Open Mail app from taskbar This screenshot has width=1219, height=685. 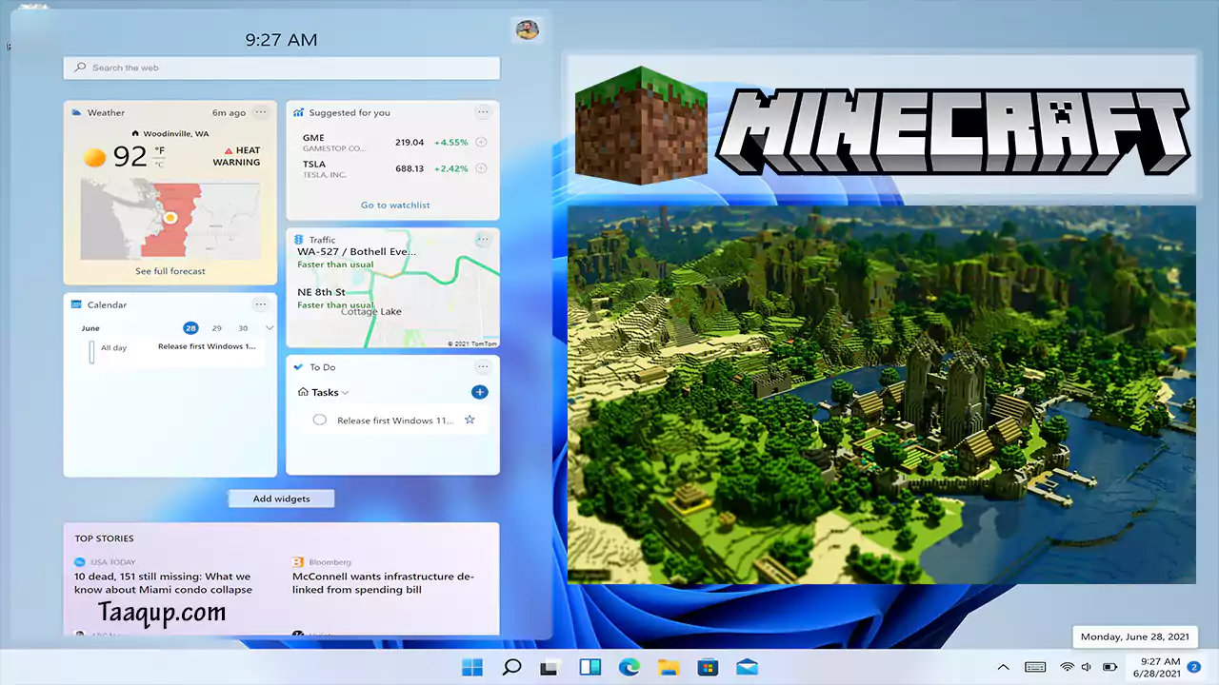pyautogui.click(x=747, y=668)
